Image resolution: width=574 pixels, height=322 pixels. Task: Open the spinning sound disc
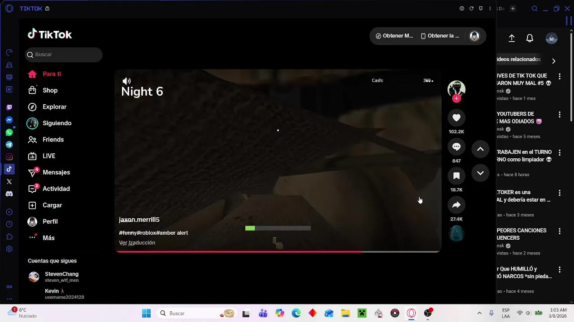click(457, 233)
